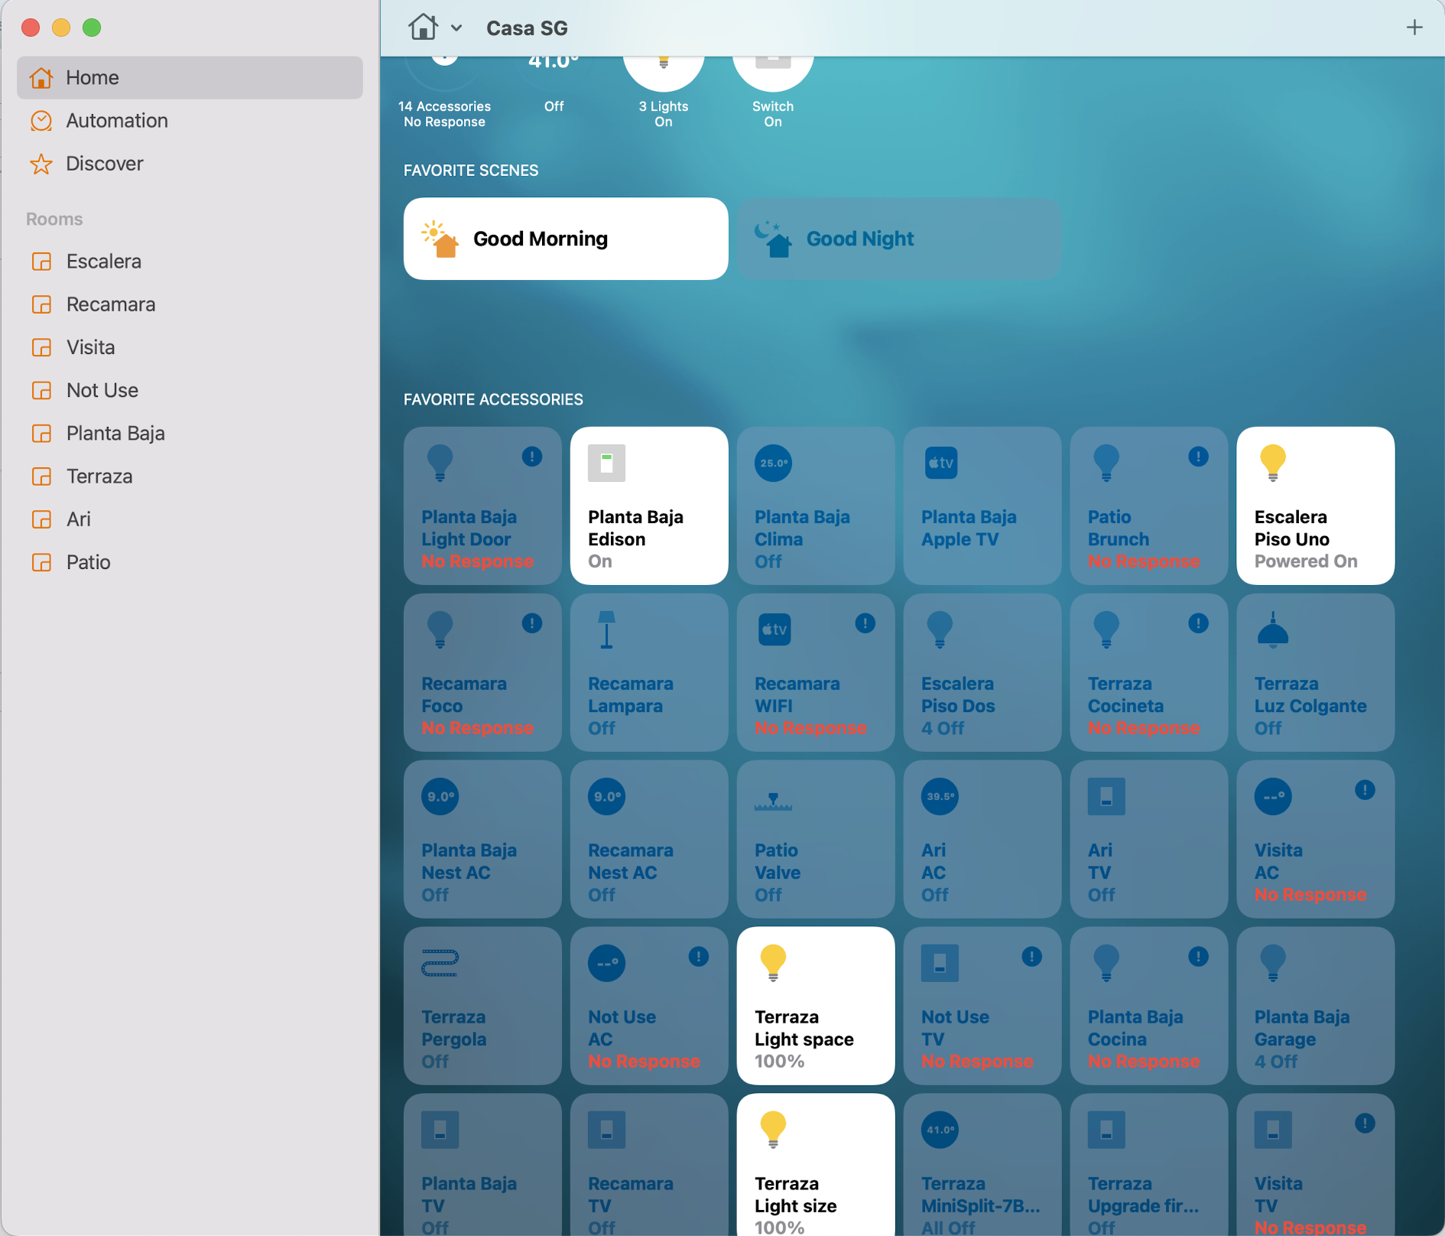Click the Terraza Pergola light strip icon
1445x1236 pixels.
click(440, 963)
